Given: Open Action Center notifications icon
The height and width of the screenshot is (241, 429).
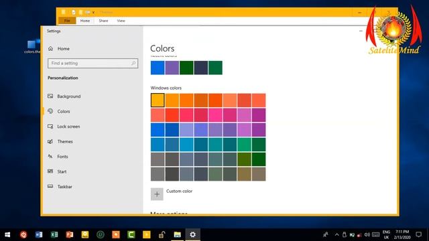Looking at the screenshot, I should [x=418, y=234].
